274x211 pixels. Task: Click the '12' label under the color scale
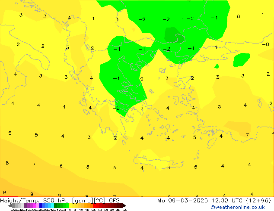pos(81,210)
